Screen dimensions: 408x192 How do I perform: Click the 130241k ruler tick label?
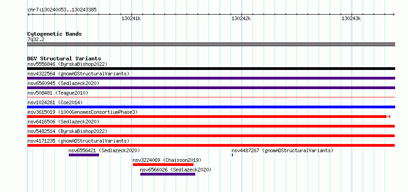pos(131,18)
